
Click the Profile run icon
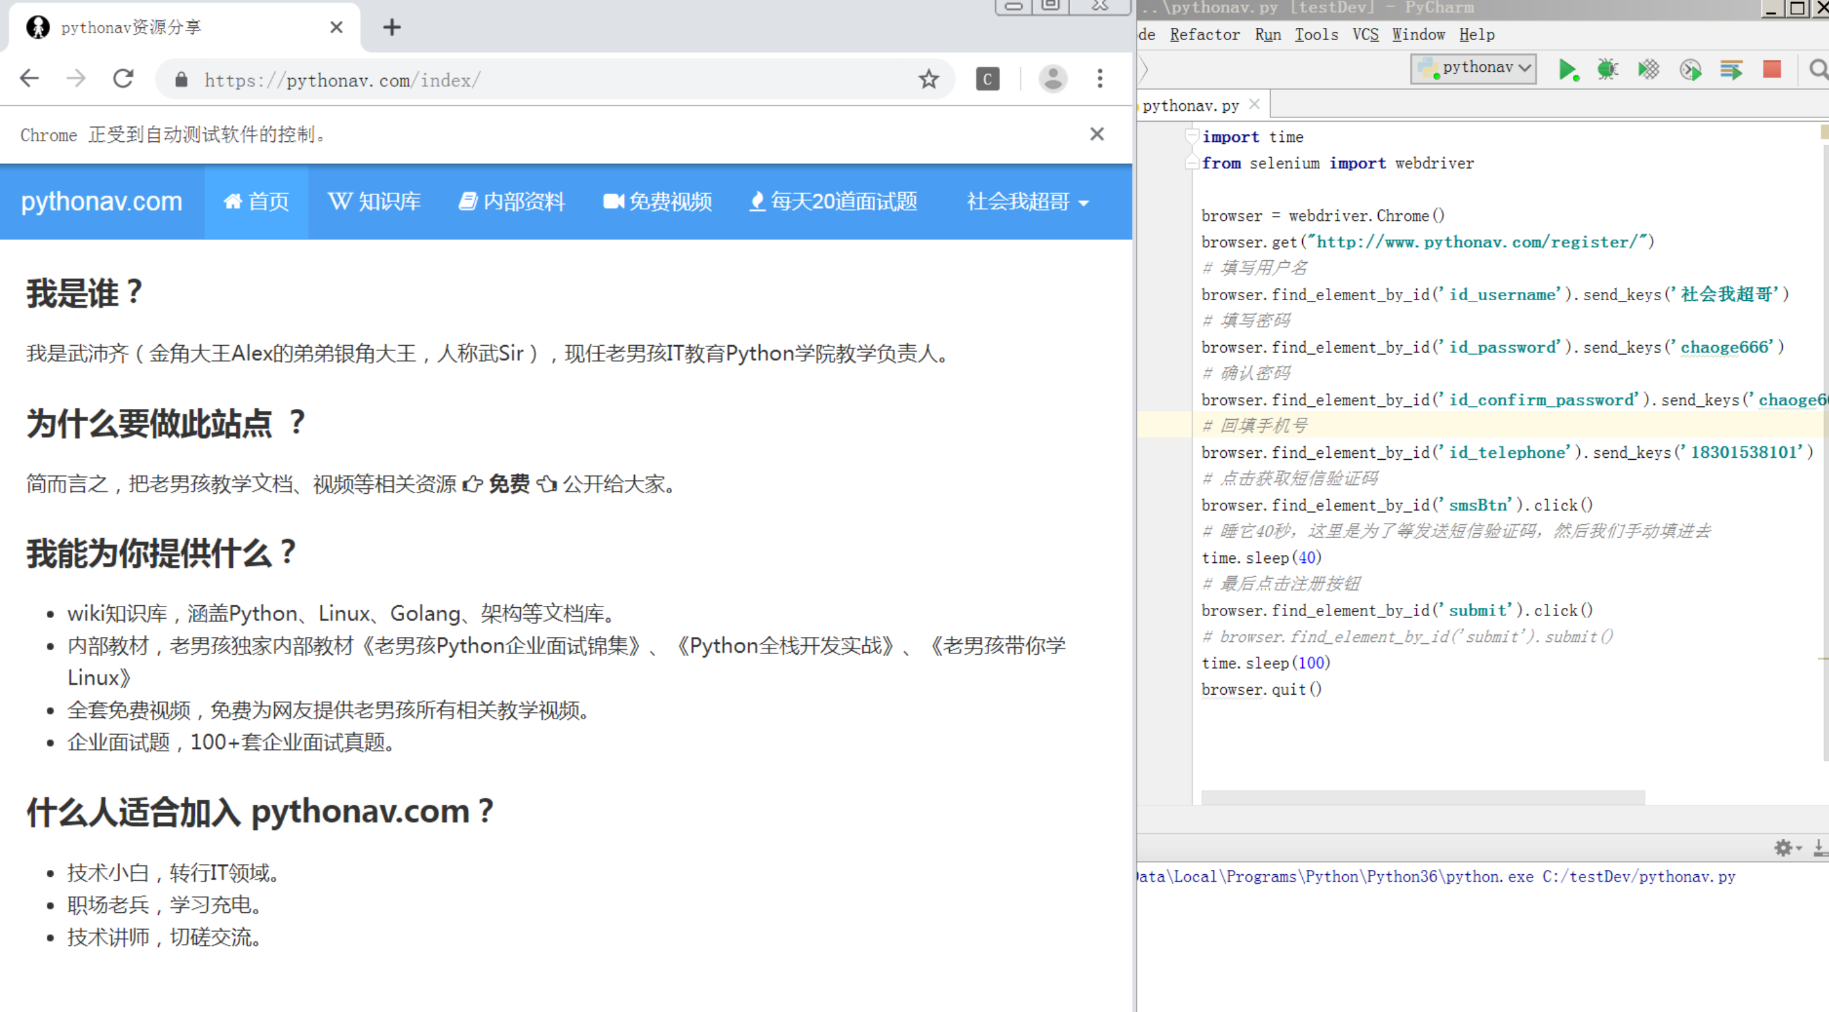[x=1691, y=69]
